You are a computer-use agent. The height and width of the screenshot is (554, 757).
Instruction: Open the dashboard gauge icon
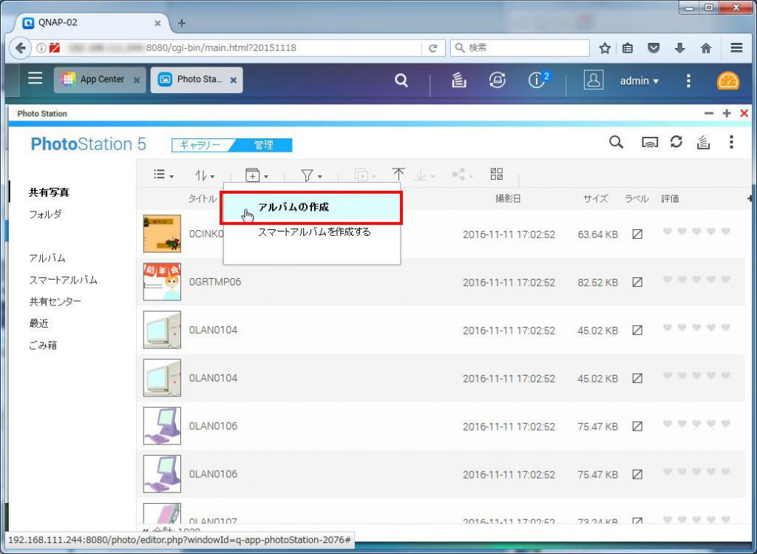pyautogui.click(x=728, y=81)
